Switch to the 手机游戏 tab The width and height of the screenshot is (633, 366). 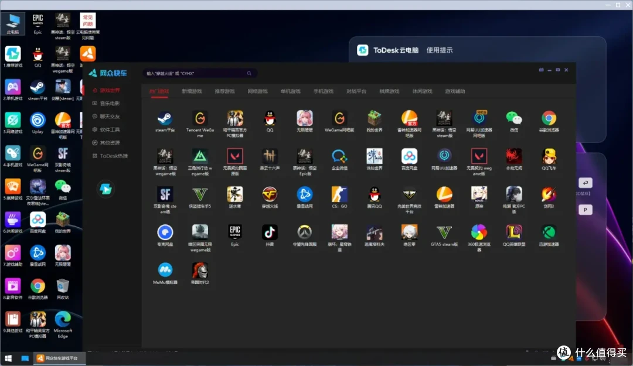click(x=324, y=91)
